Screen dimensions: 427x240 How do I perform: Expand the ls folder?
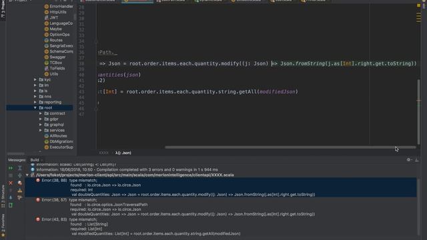click(x=35, y=91)
